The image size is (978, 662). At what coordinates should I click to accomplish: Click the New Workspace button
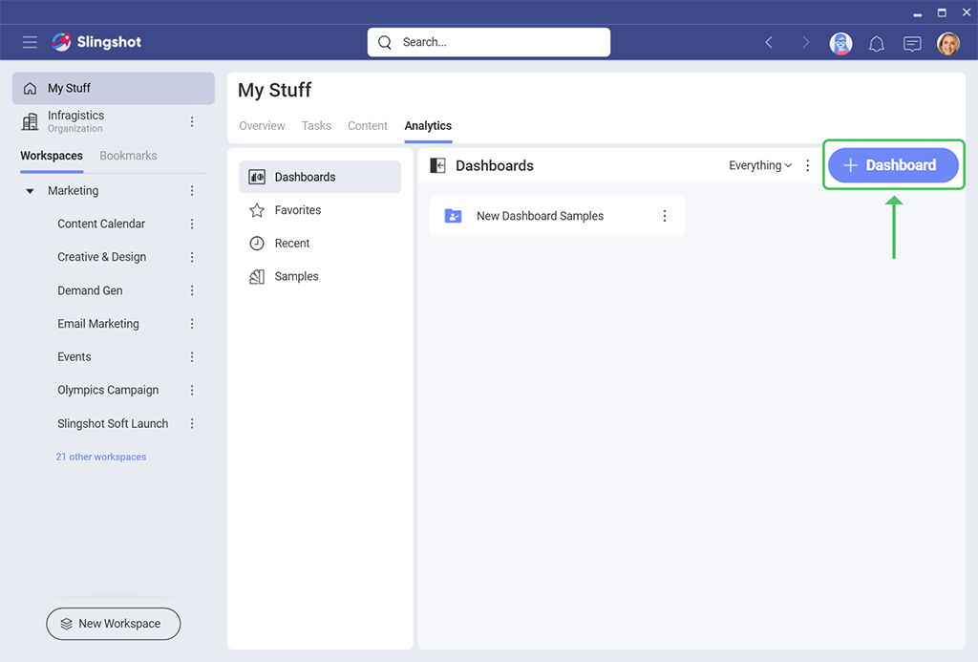114,624
